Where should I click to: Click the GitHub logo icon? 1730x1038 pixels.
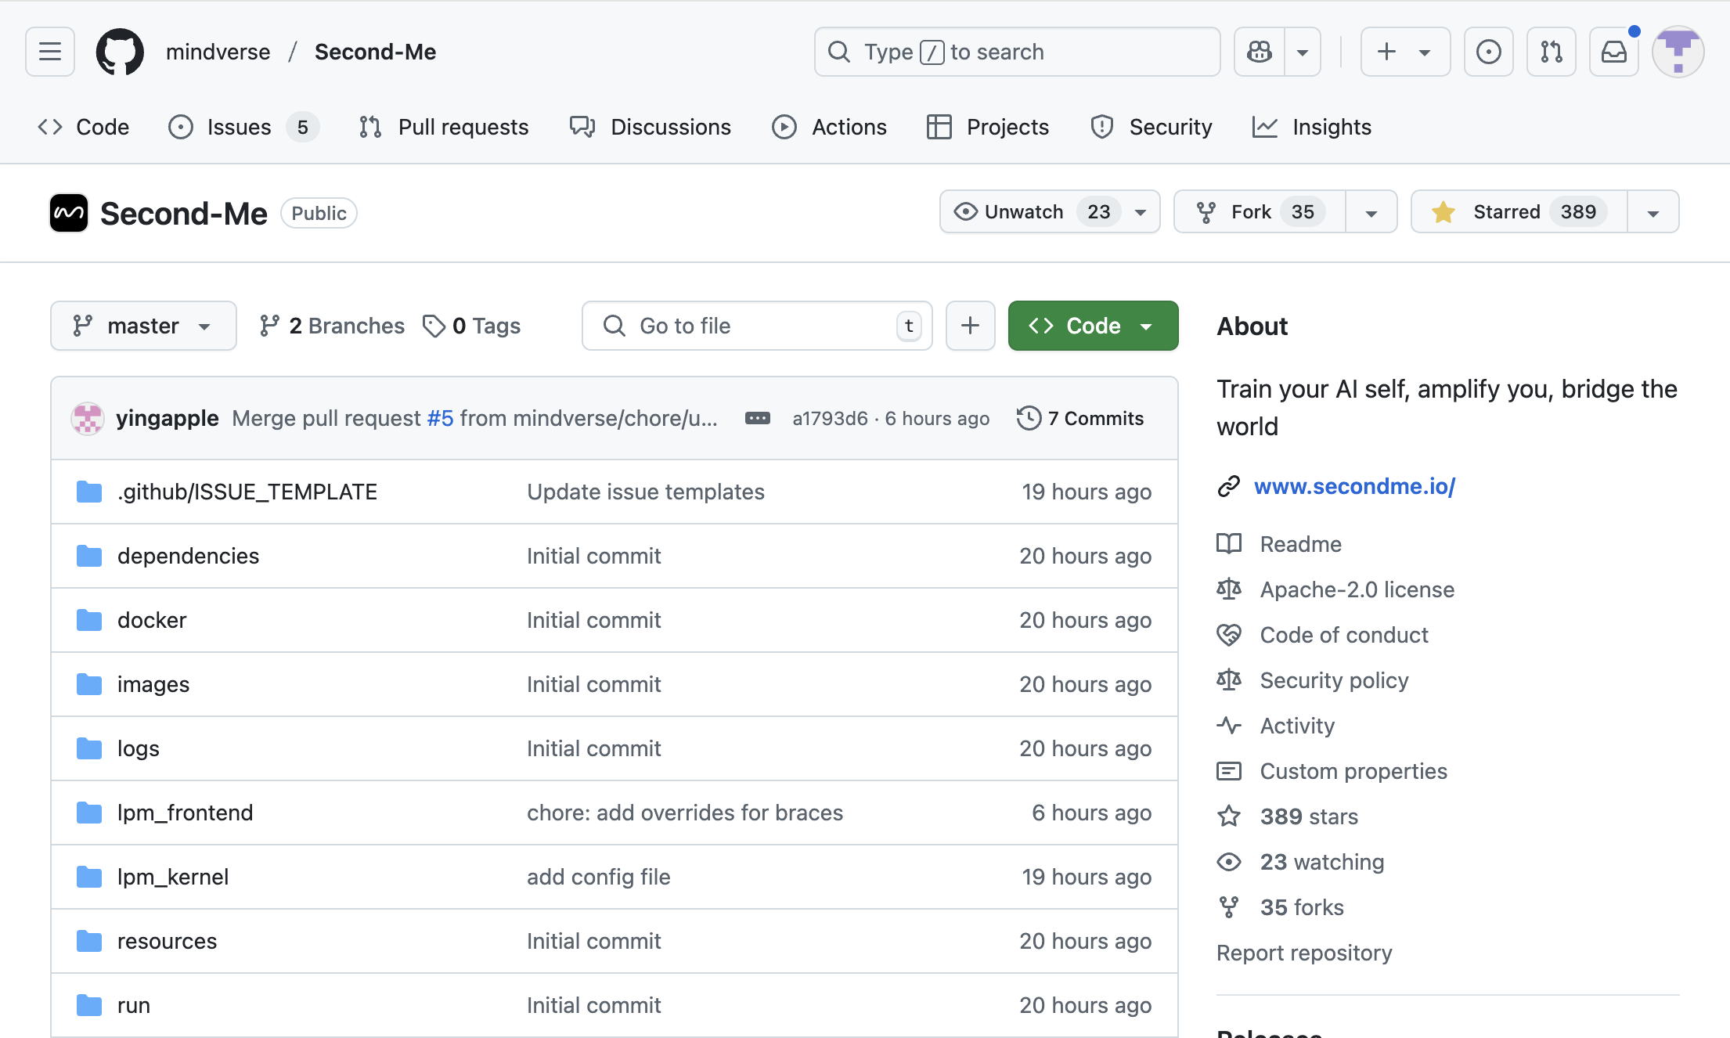120,52
